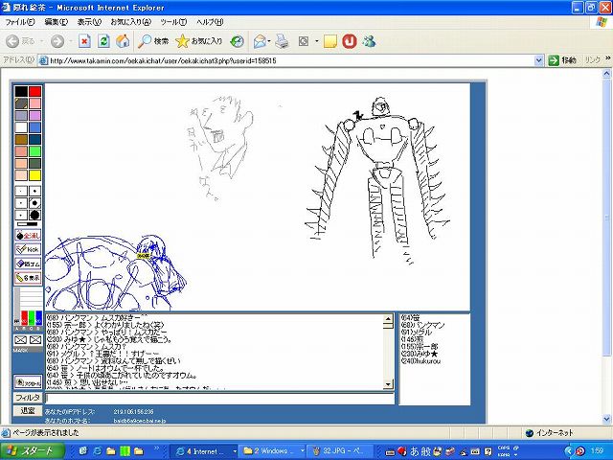Expand the Links (リンク) chevron
The height and width of the screenshot is (460, 613).
(x=607, y=58)
